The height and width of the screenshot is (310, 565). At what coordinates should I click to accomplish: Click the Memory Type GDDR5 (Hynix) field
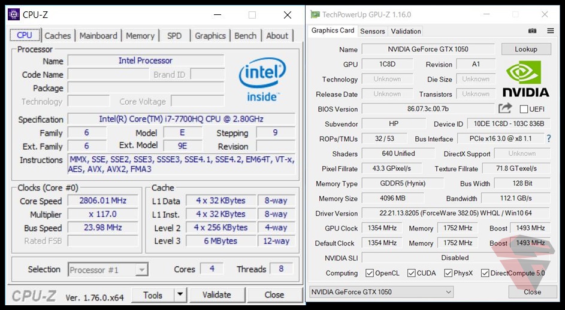[x=403, y=183]
